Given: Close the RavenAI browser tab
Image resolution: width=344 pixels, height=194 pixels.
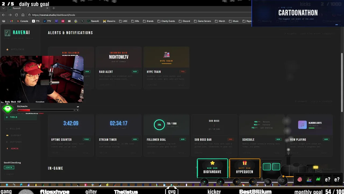Looking at the screenshot, I should (x=47, y=8).
